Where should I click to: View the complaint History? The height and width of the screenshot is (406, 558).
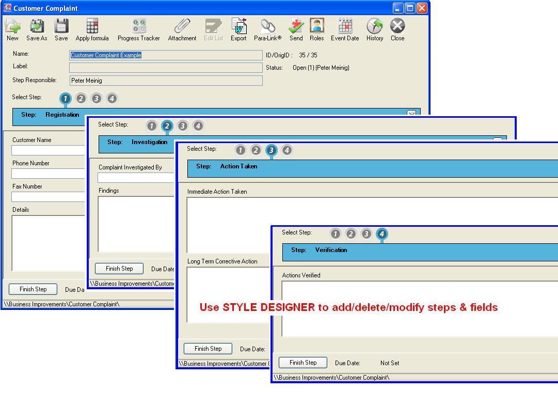pos(374,26)
